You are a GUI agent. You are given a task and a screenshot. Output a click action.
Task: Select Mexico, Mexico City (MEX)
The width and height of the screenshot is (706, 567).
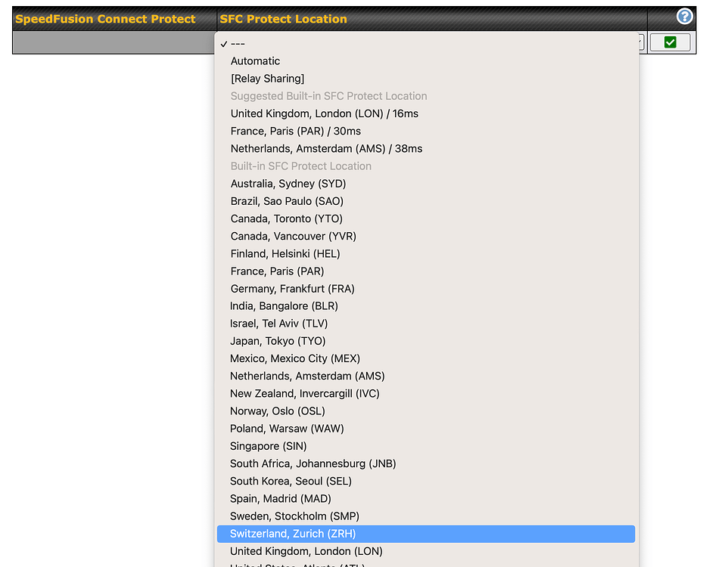pyautogui.click(x=426, y=358)
